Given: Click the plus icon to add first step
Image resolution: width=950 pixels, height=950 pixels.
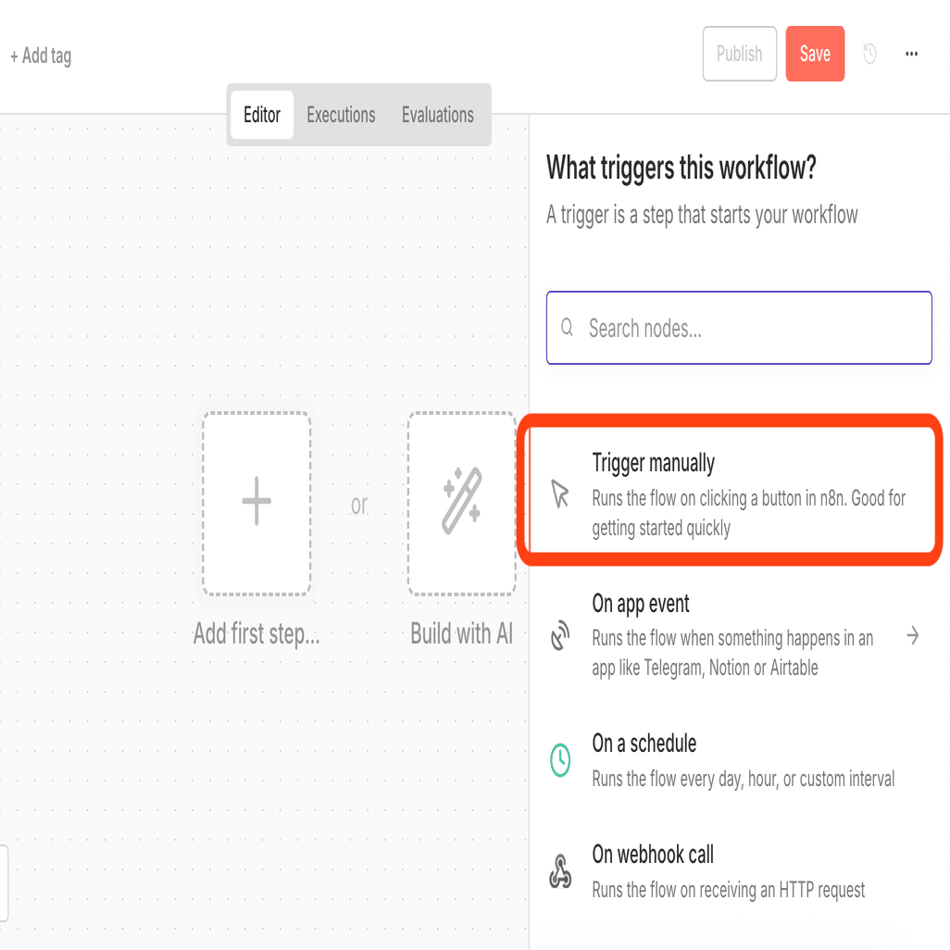Looking at the screenshot, I should pos(256,503).
